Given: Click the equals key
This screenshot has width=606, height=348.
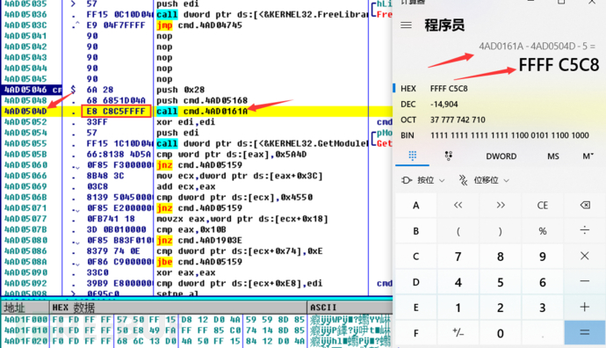Looking at the screenshot, I should click(x=585, y=332).
